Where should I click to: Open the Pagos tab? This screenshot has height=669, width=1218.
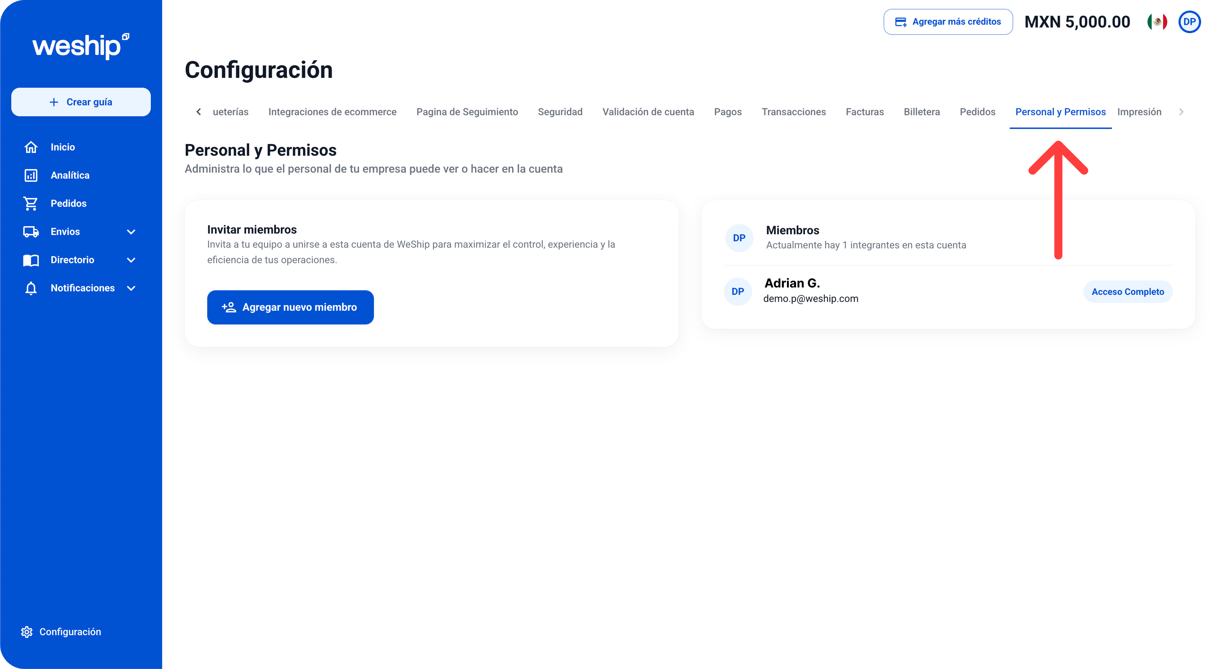[728, 112]
